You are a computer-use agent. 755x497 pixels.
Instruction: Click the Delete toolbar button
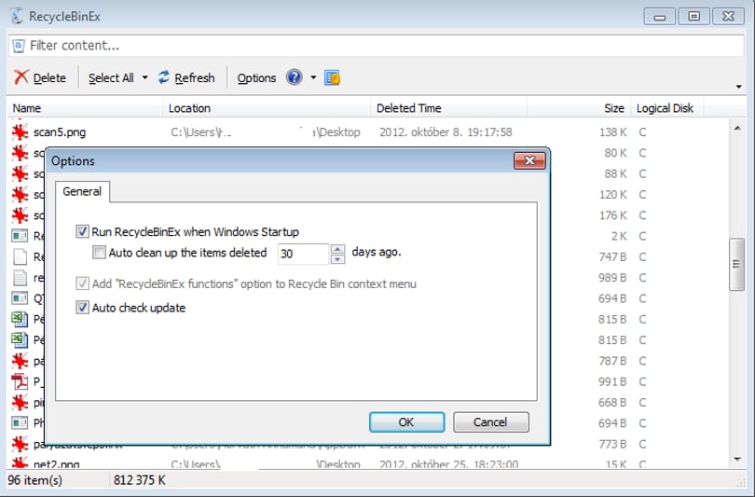pyautogui.click(x=40, y=77)
